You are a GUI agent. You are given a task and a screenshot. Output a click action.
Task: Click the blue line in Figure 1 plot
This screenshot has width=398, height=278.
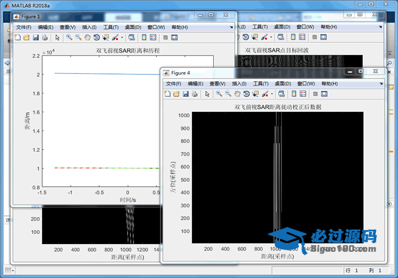click(107, 74)
